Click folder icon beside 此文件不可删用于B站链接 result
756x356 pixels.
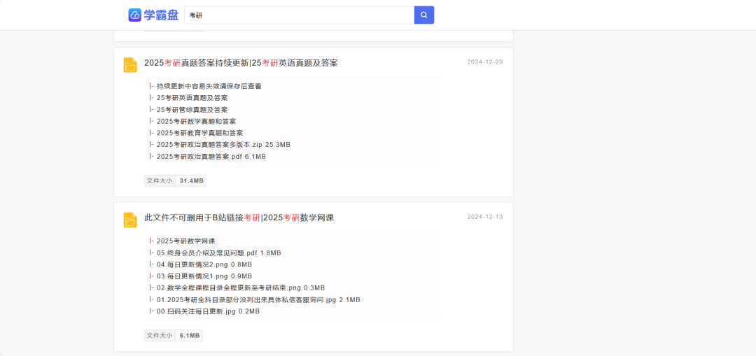point(130,220)
